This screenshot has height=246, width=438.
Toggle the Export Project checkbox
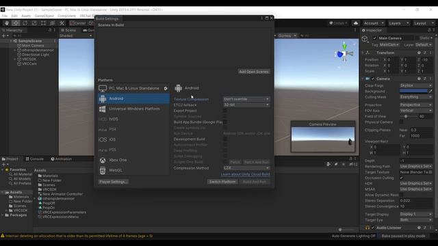point(225,111)
